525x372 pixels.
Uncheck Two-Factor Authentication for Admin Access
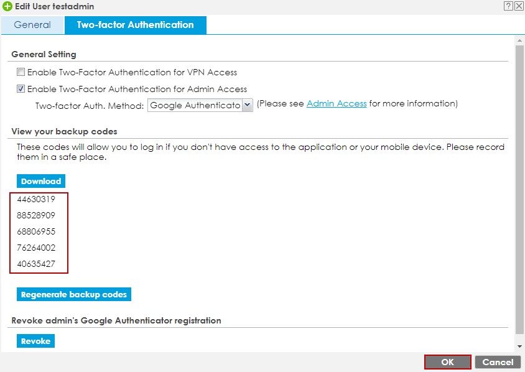pos(21,89)
